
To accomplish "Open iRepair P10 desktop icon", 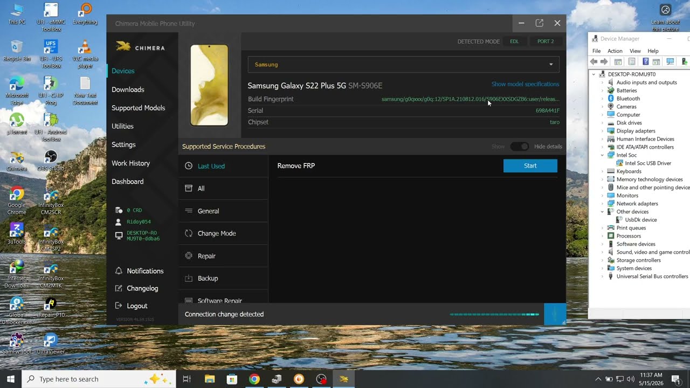I will (x=51, y=307).
